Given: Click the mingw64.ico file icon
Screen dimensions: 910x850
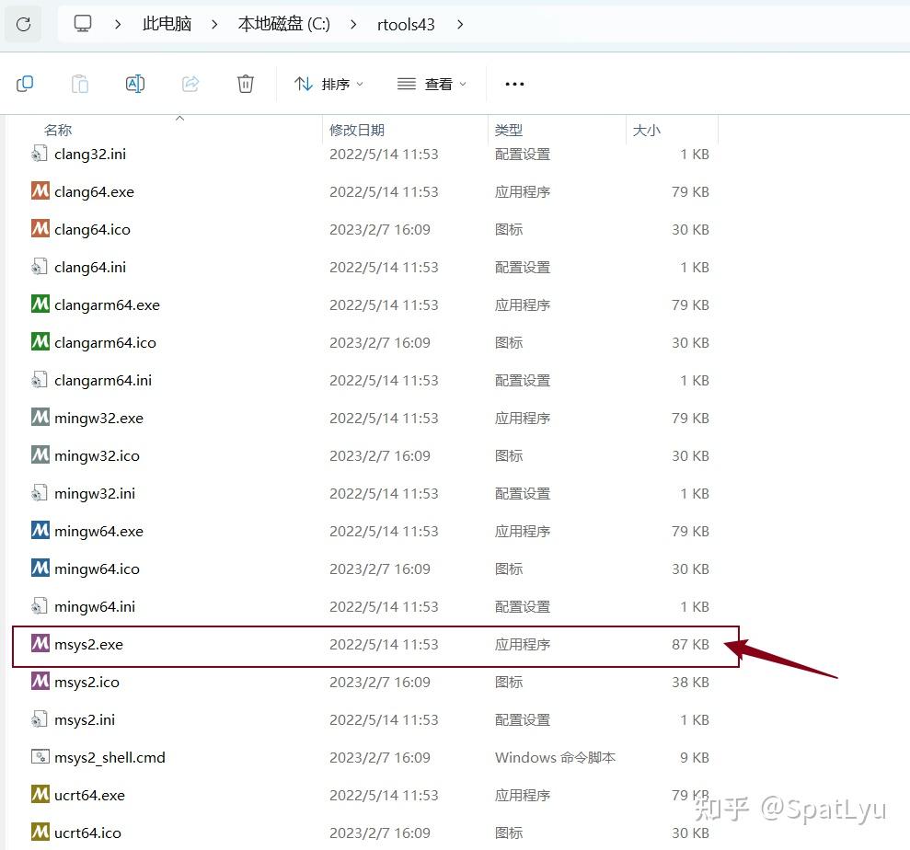Looking at the screenshot, I should tap(40, 569).
